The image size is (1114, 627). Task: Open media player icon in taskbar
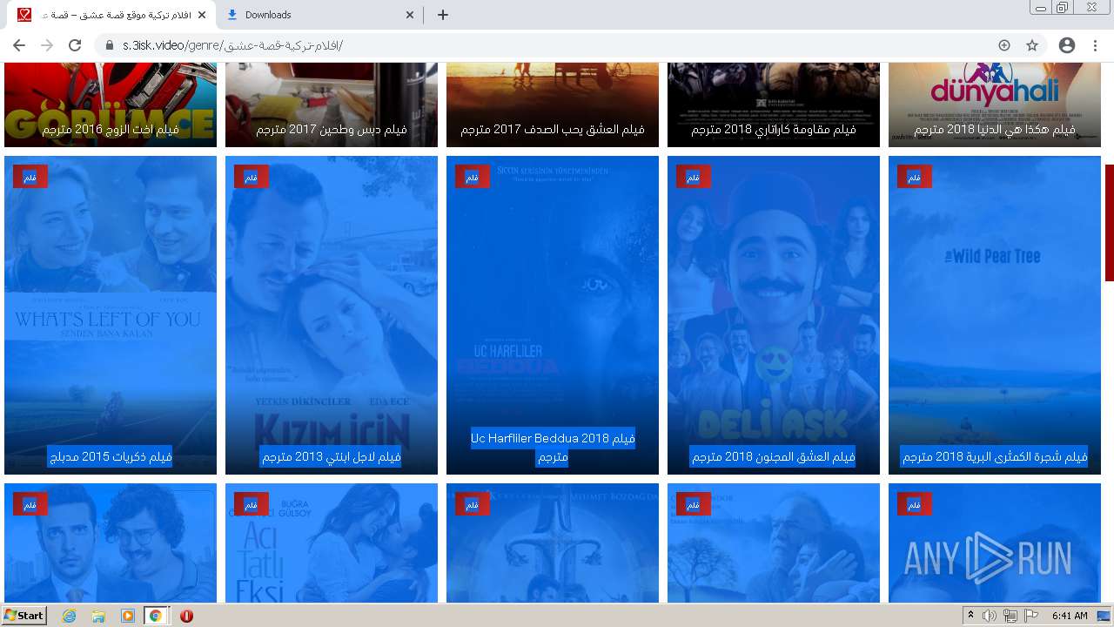pyautogui.click(x=127, y=616)
